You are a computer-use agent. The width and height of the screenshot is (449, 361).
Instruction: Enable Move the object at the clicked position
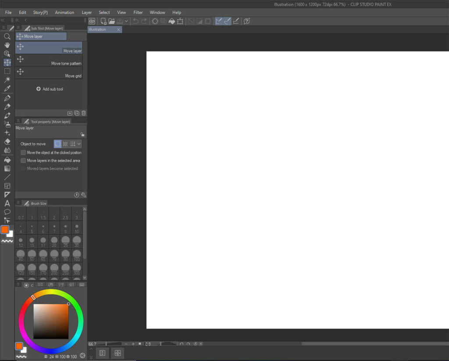23,152
